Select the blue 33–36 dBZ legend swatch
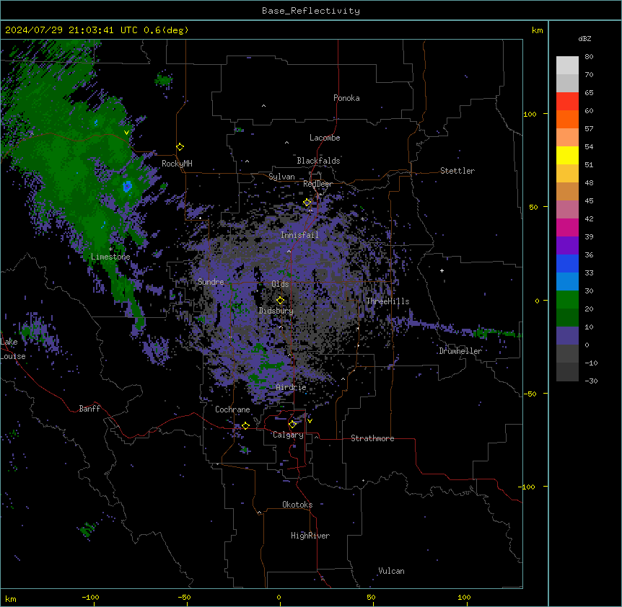This screenshot has height=607, width=622. pos(567,263)
